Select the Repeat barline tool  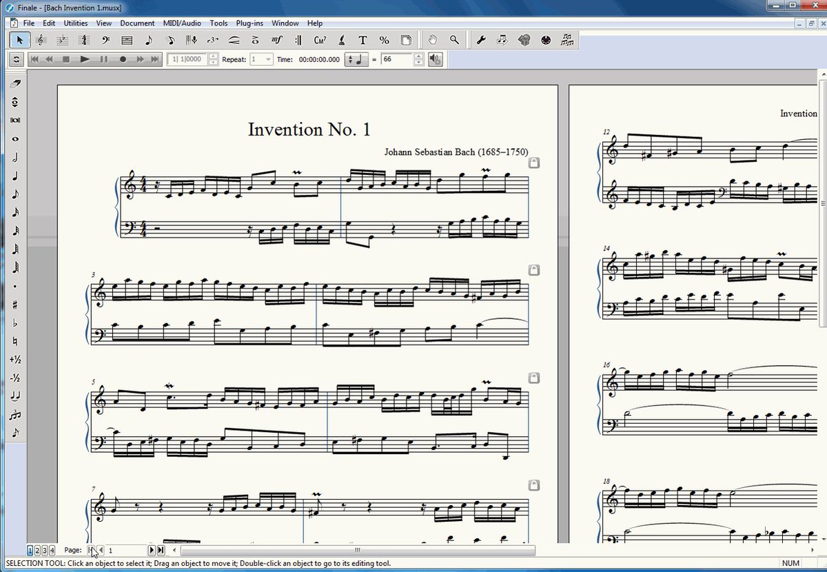tap(298, 40)
